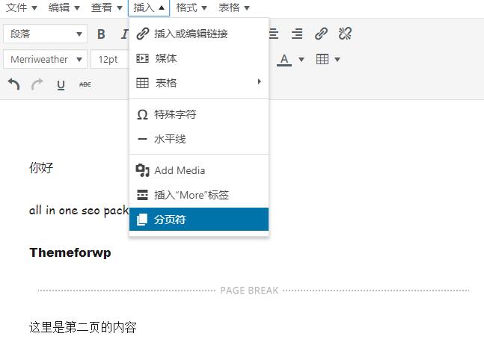Open the 格式 menu
This screenshot has width=484, height=354.
(192, 7)
